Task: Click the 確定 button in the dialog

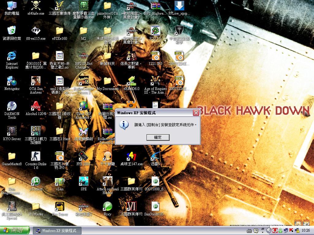Action: (158, 137)
